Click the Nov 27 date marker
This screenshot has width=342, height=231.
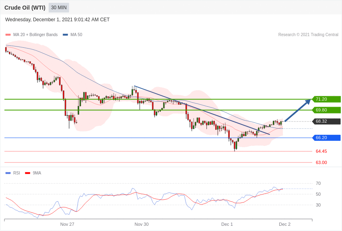[x=67, y=224]
